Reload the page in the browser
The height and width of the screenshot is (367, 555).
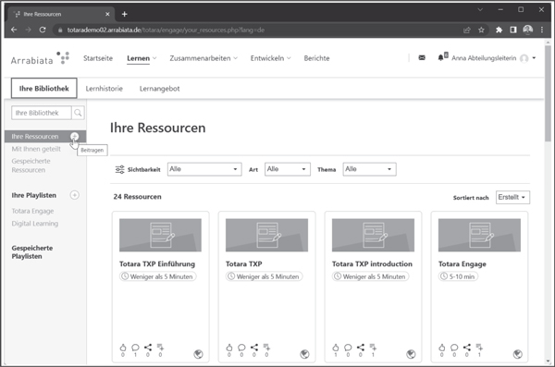click(x=43, y=30)
